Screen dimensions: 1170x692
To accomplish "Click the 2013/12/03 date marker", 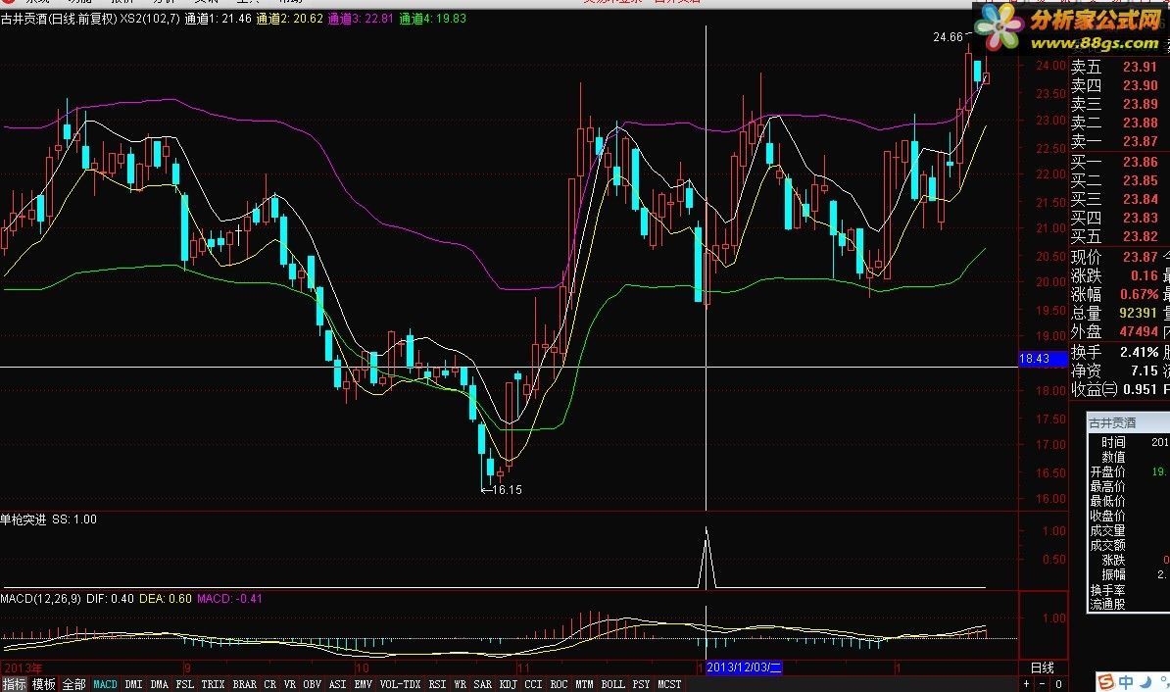I will pyautogui.click(x=744, y=667).
